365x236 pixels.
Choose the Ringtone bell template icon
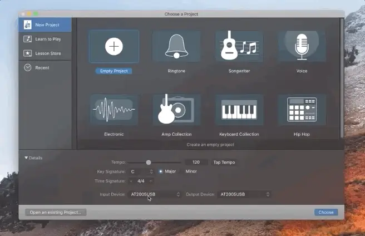click(x=176, y=46)
